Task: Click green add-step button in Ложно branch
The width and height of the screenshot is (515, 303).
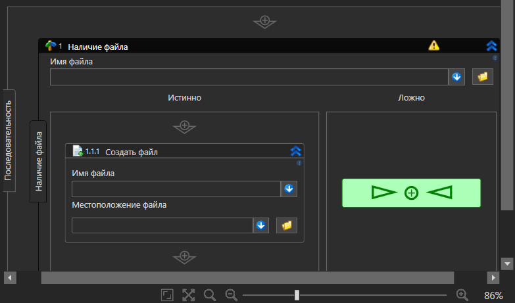Action: [411, 193]
